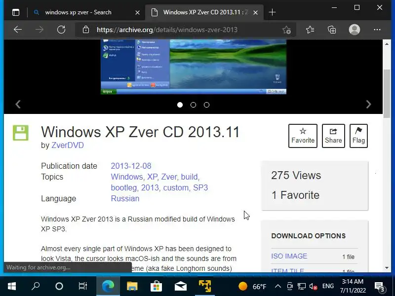Open the 2013-12-08 publication date link
395x296 pixels.
coord(131,166)
